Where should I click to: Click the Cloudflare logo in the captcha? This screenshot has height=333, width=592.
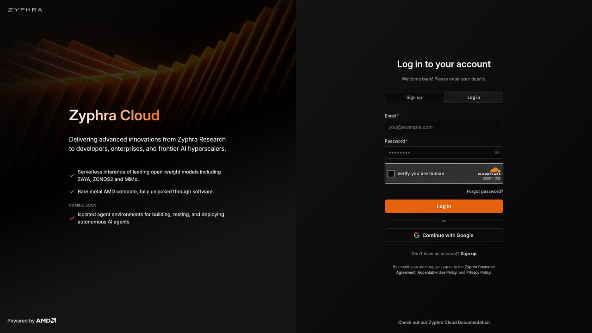click(489, 171)
